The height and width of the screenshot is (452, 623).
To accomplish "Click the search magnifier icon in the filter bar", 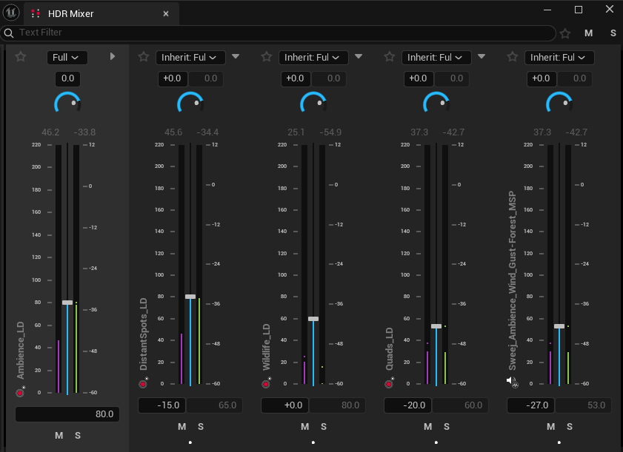I will [x=9, y=33].
